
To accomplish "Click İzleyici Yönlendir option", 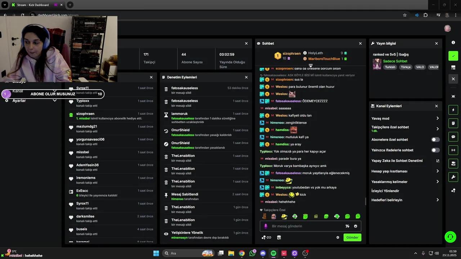I will [x=385, y=191].
